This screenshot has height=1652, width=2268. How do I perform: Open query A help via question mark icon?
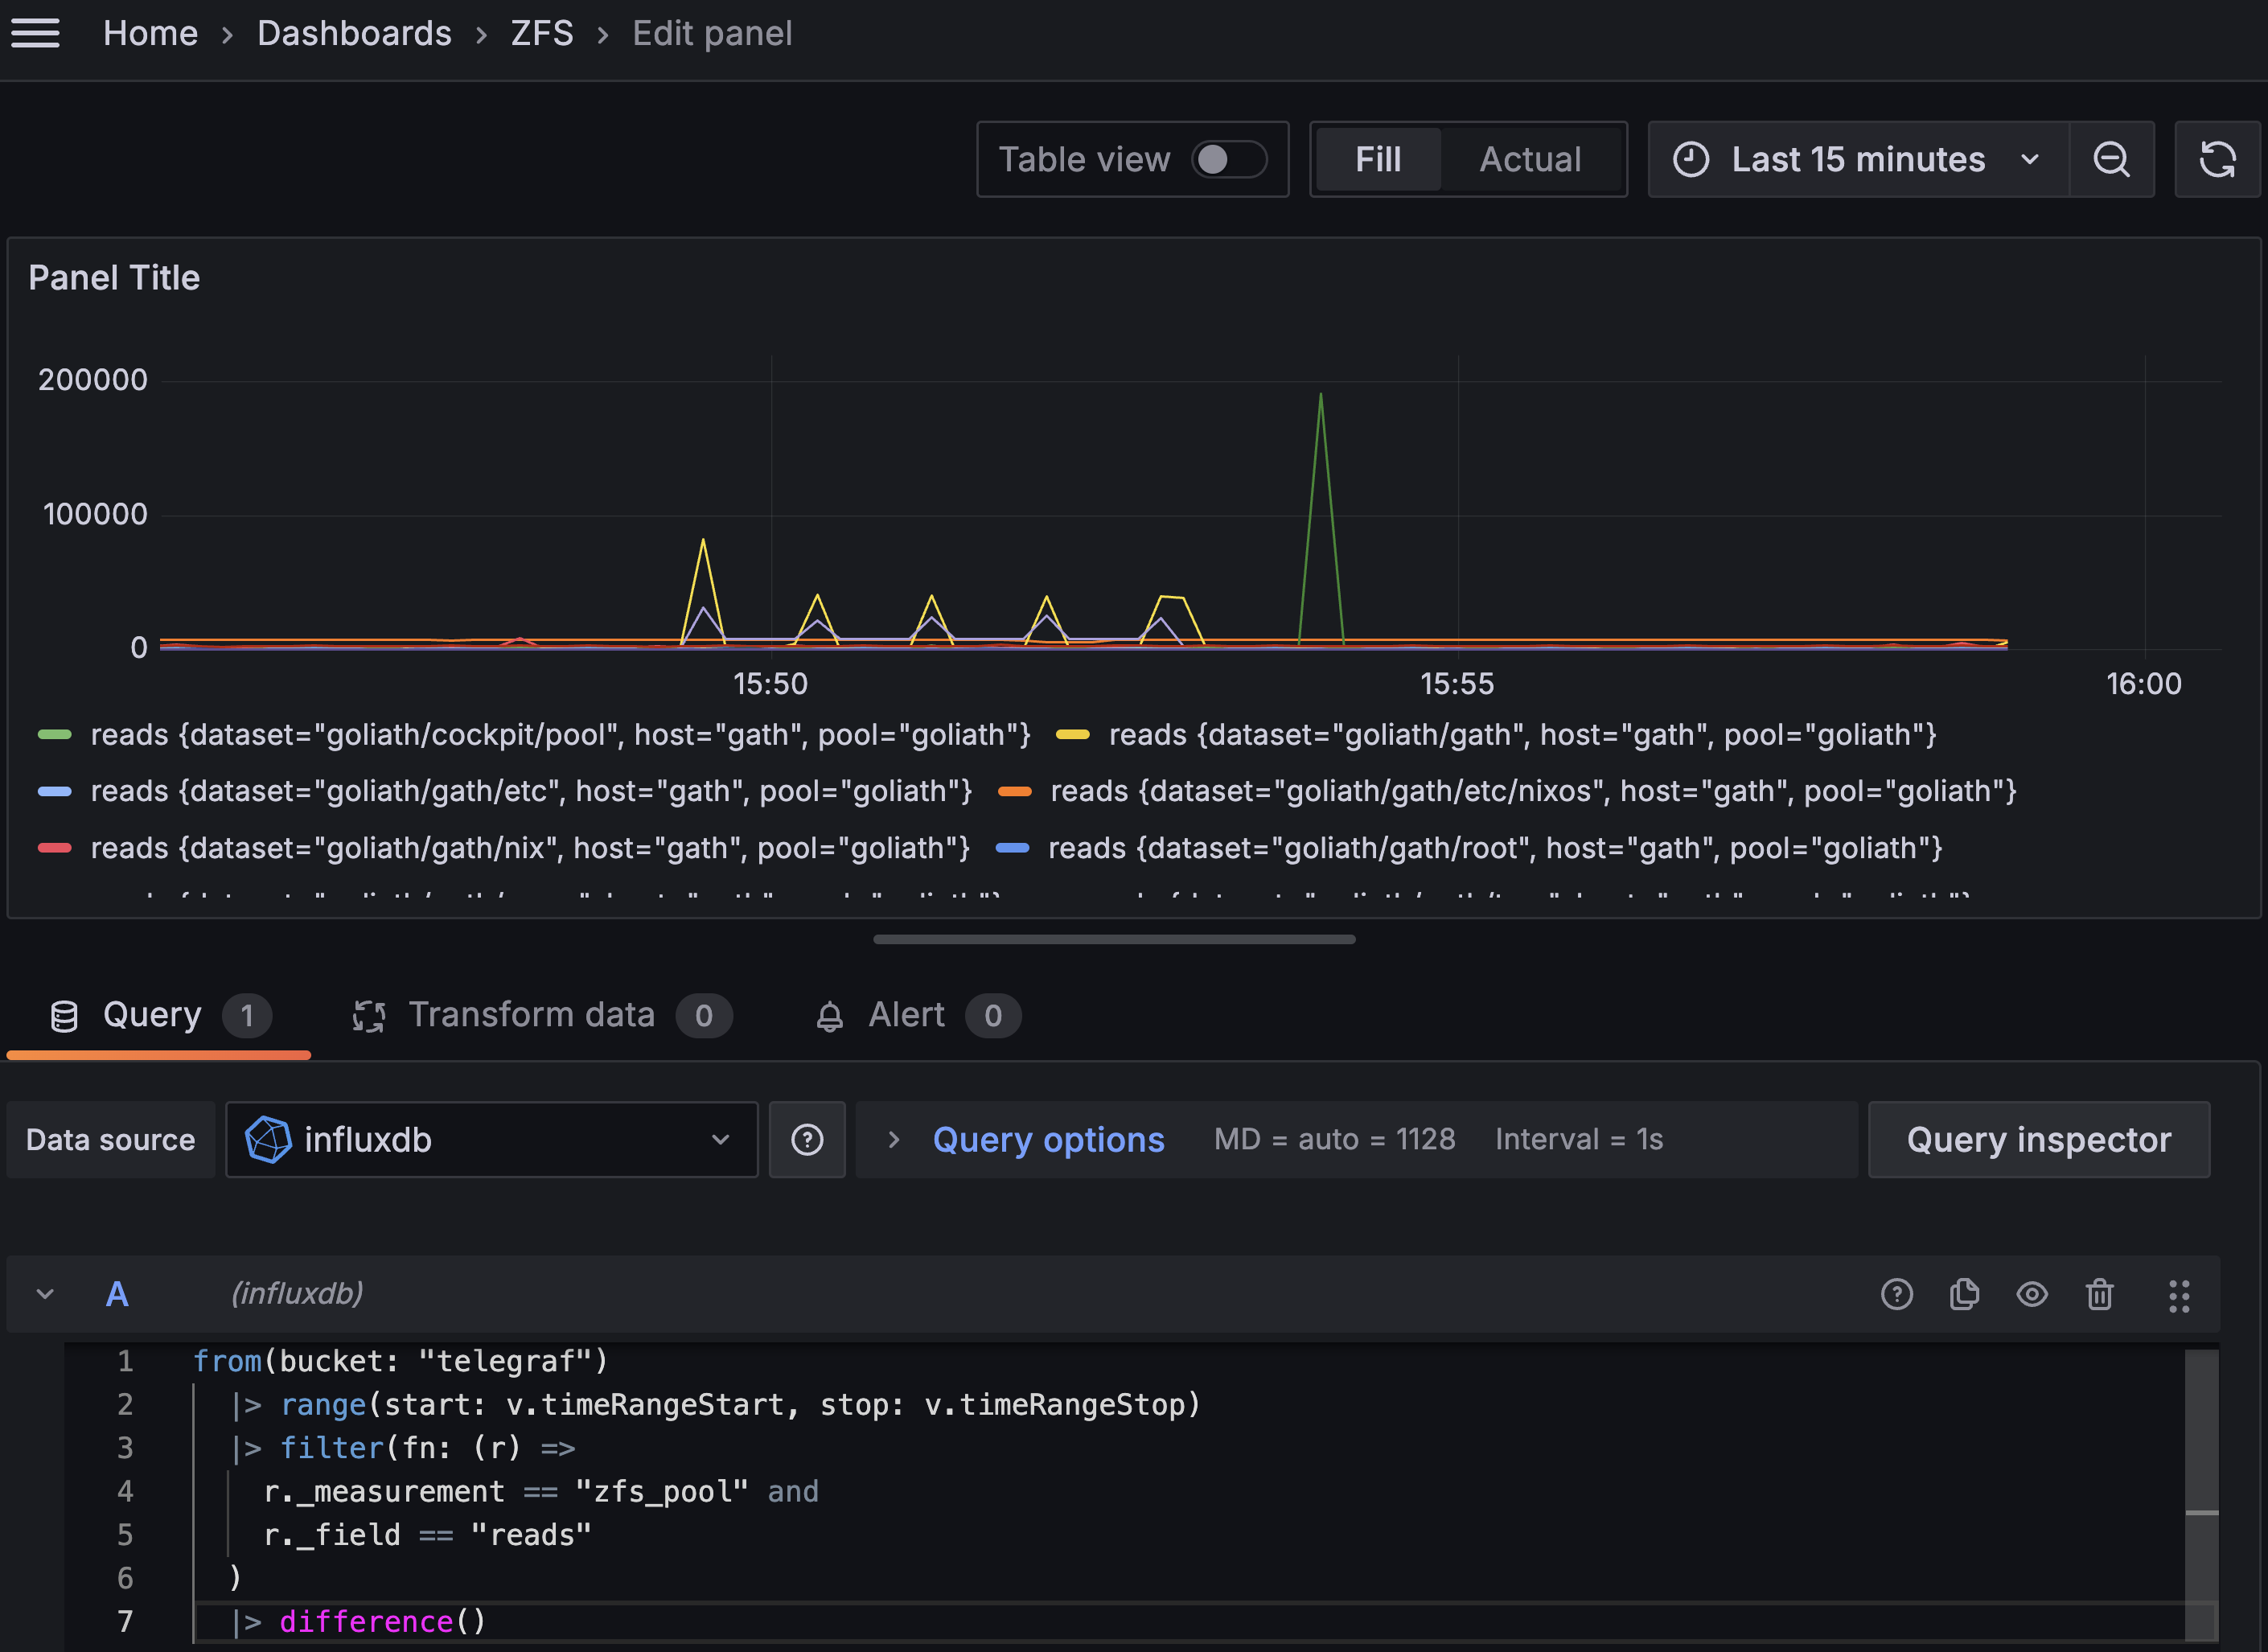(x=1897, y=1294)
